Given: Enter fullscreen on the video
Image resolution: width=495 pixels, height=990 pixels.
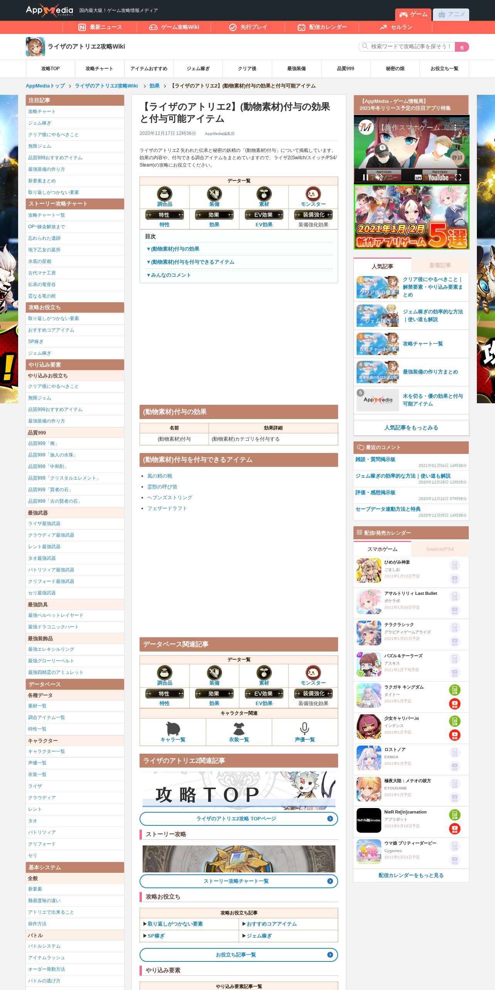Looking at the screenshot, I should (x=458, y=177).
